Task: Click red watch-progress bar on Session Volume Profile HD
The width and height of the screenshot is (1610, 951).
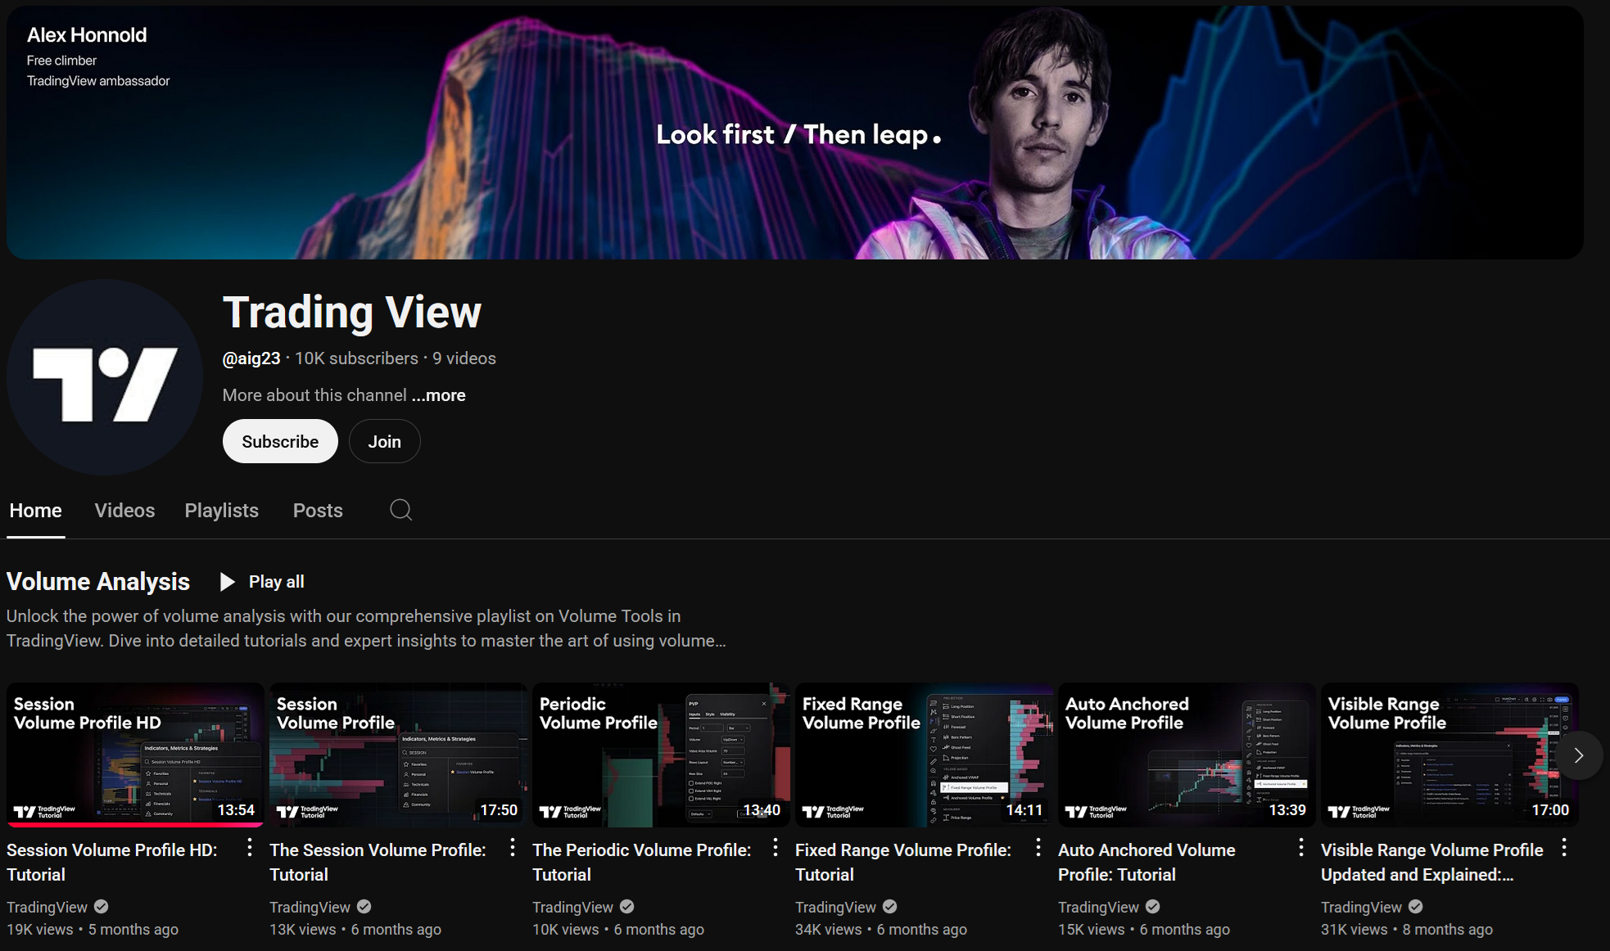Action: tap(135, 825)
